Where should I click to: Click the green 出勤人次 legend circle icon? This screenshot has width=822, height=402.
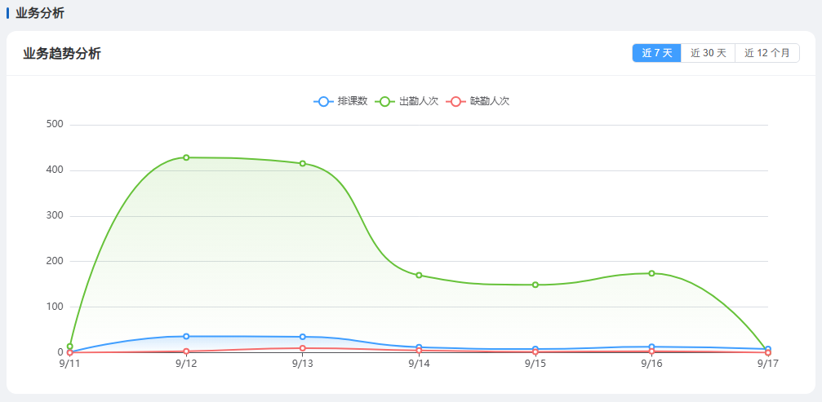(x=384, y=102)
